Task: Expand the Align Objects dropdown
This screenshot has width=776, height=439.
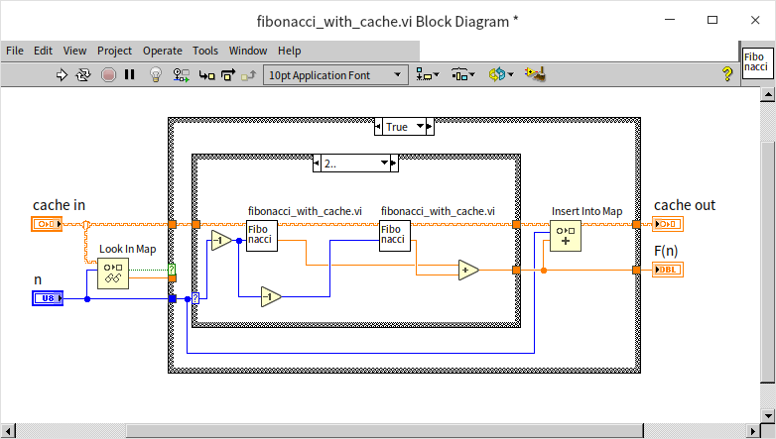Action: (428, 74)
